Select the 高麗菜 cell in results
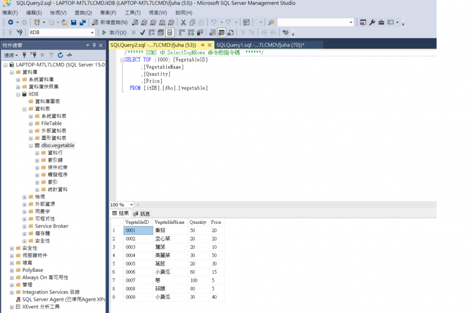The height and width of the screenshot is (313, 473). coord(170,255)
